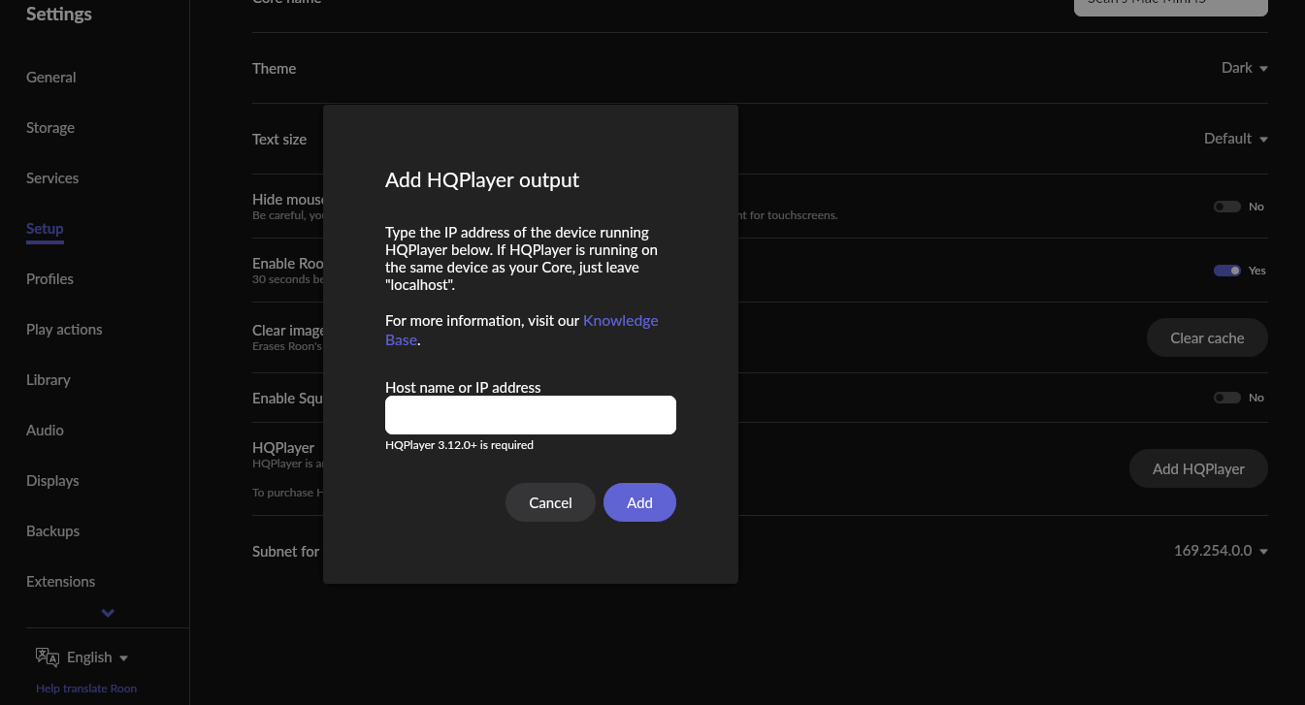Select the Setup settings section
The width and height of the screenshot is (1305, 705).
(x=45, y=229)
